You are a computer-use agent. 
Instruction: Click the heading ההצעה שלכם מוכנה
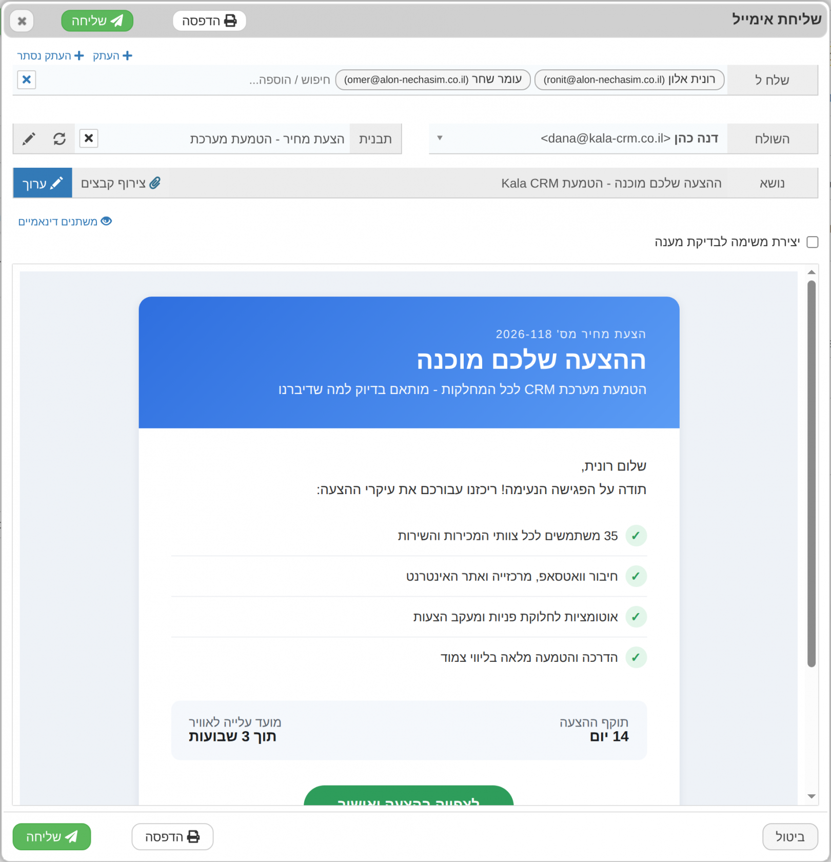[531, 360]
